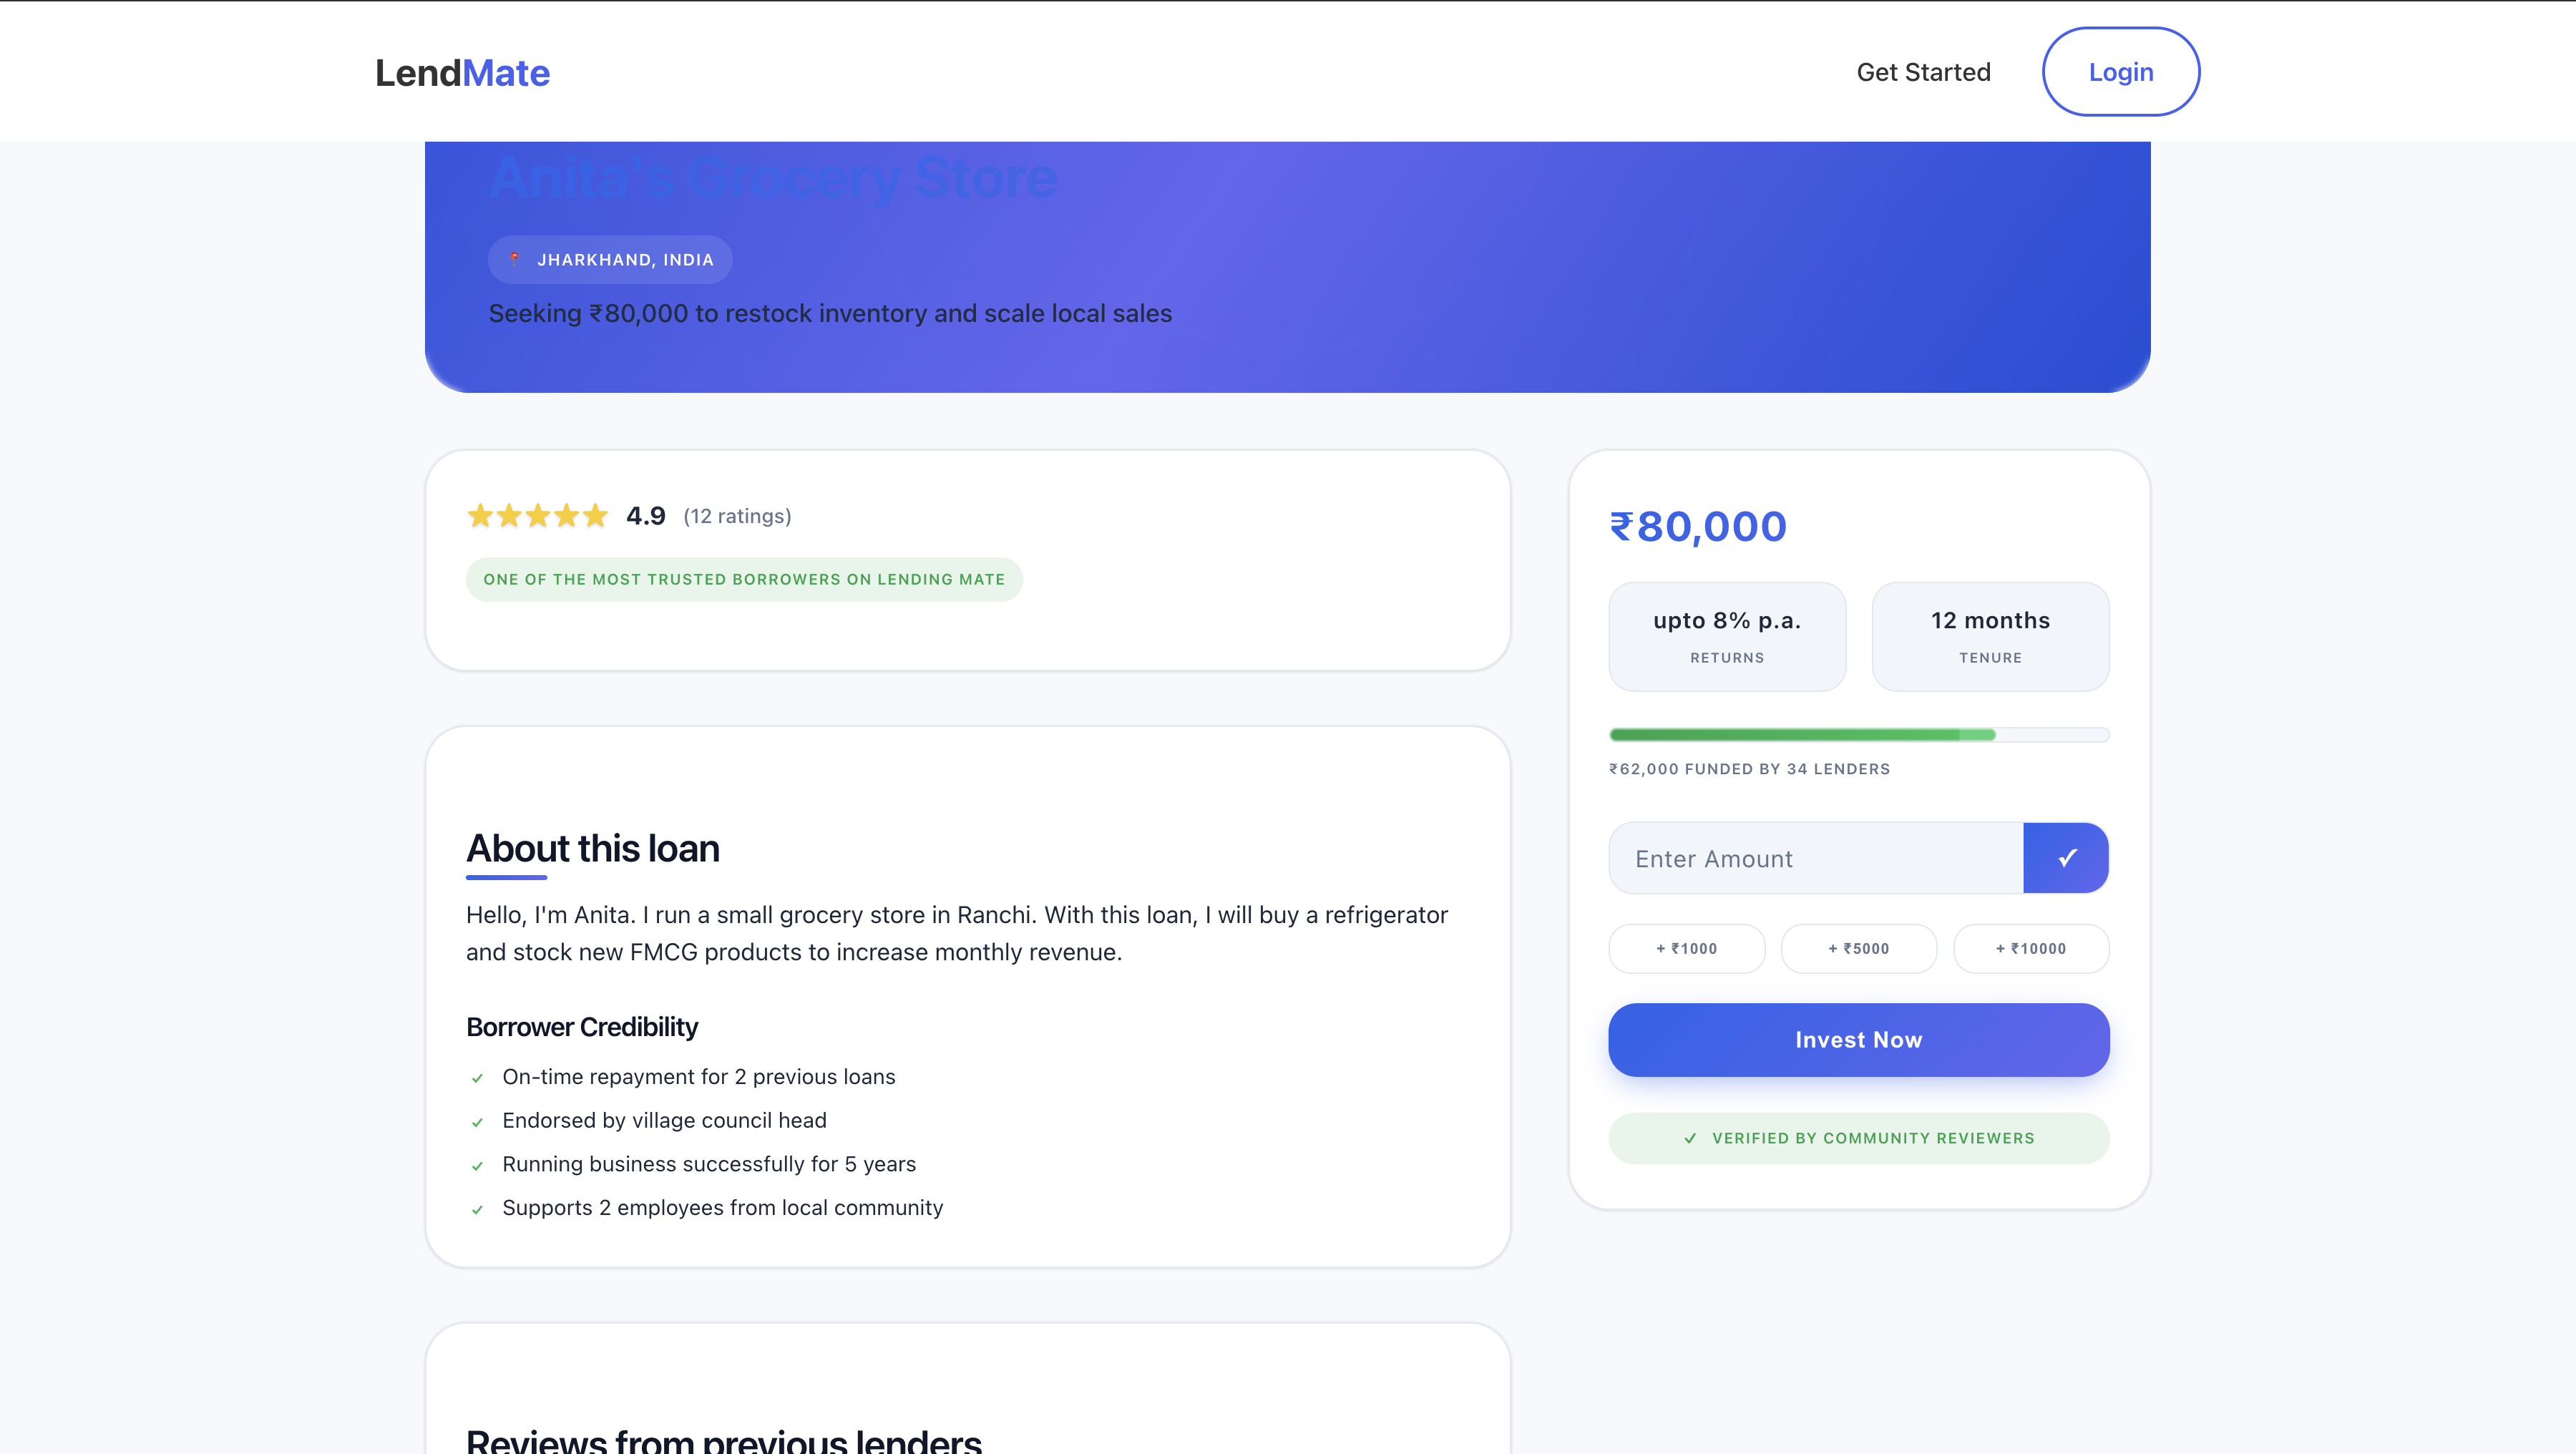The height and width of the screenshot is (1454, 2576).
Task: Open the Login page
Action: (2120, 71)
